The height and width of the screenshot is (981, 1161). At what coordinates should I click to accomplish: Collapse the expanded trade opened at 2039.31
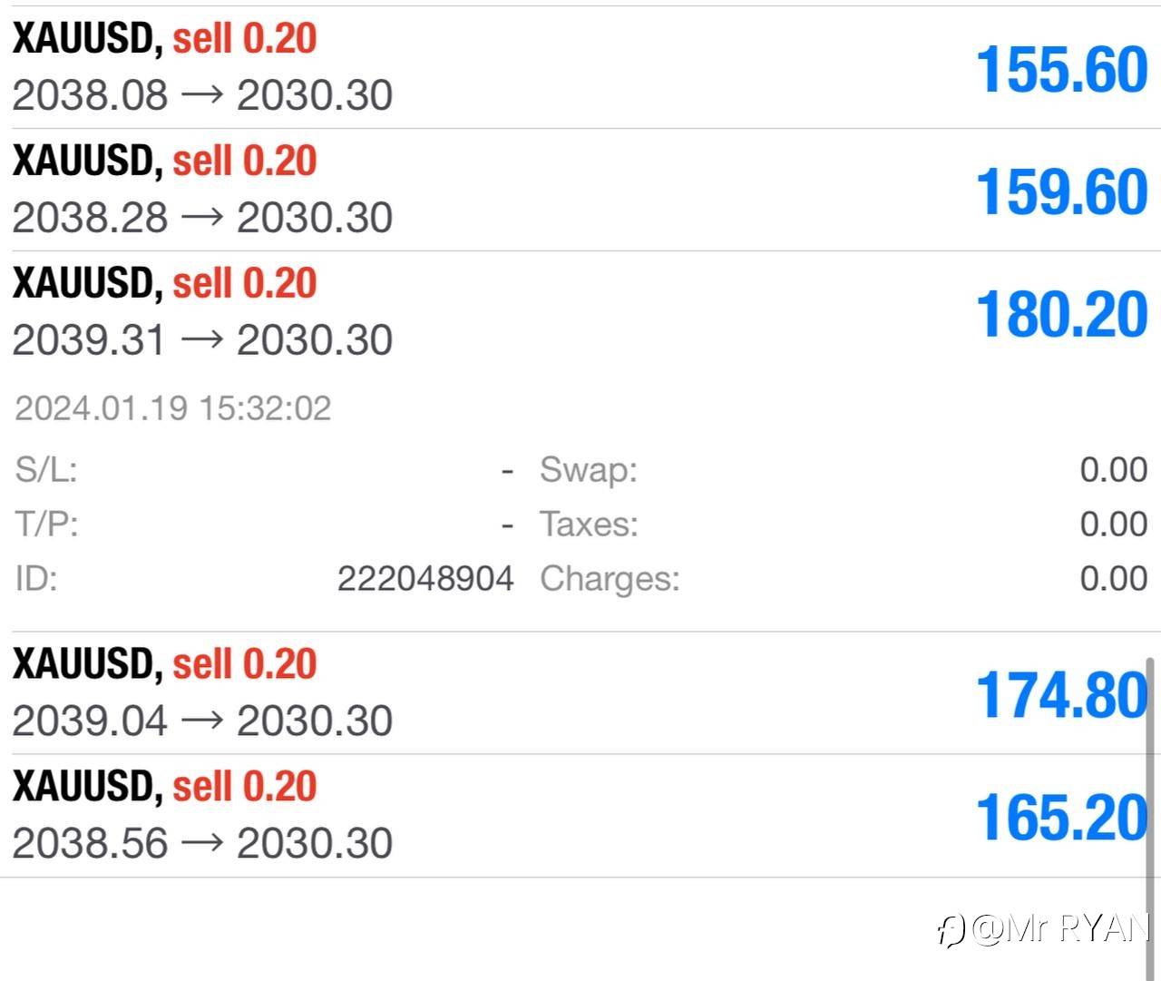(580, 312)
